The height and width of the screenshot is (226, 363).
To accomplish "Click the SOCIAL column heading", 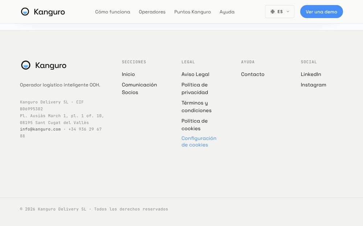I will [x=309, y=62].
